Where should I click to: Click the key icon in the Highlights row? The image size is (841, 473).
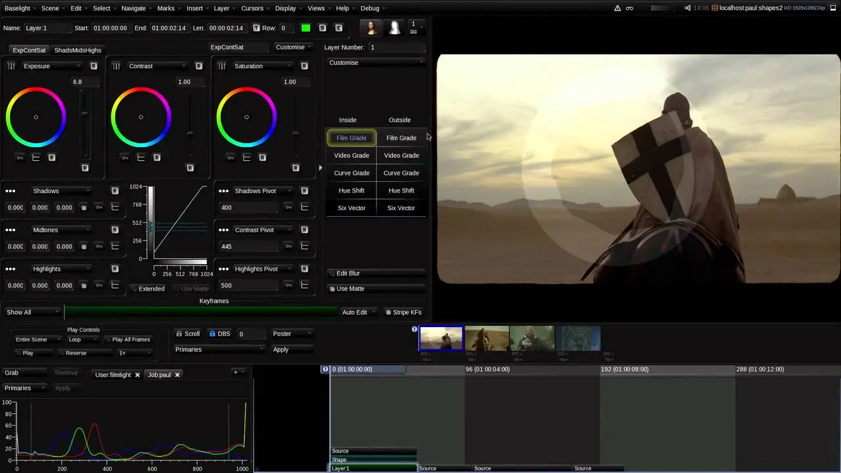click(x=99, y=285)
